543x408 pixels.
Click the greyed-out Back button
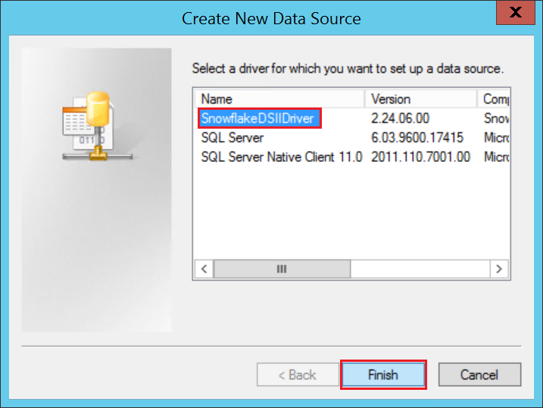[x=296, y=375]
